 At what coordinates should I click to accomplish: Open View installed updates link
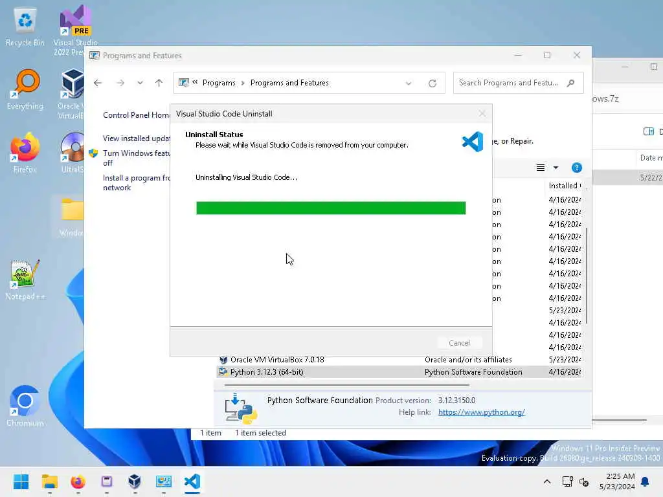[x=136, y=138]
